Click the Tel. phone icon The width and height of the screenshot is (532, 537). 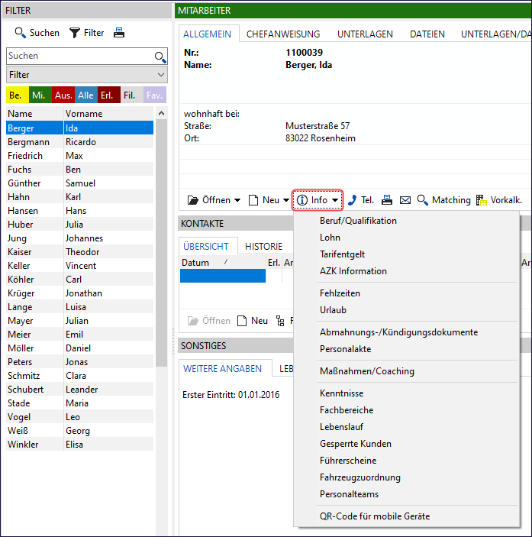pyautogui.click(x=352, y=200)
